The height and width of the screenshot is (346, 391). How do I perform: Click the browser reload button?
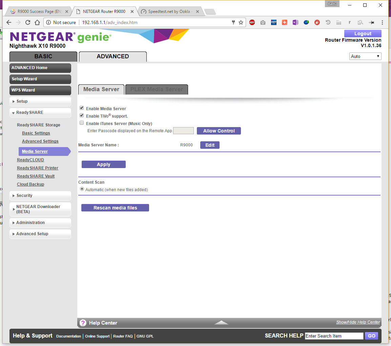[x=28, y=22]
